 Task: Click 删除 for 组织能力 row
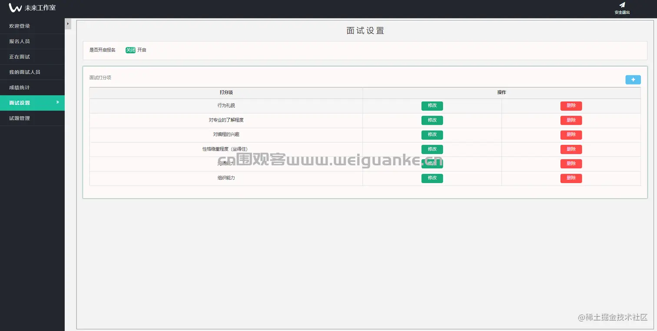tap(571, 178)
